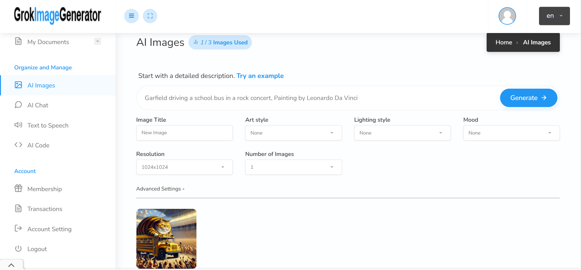Click the Generate button
Image resolution: width=581 pixels, height=270 pixels.
[x=529, y=98]
